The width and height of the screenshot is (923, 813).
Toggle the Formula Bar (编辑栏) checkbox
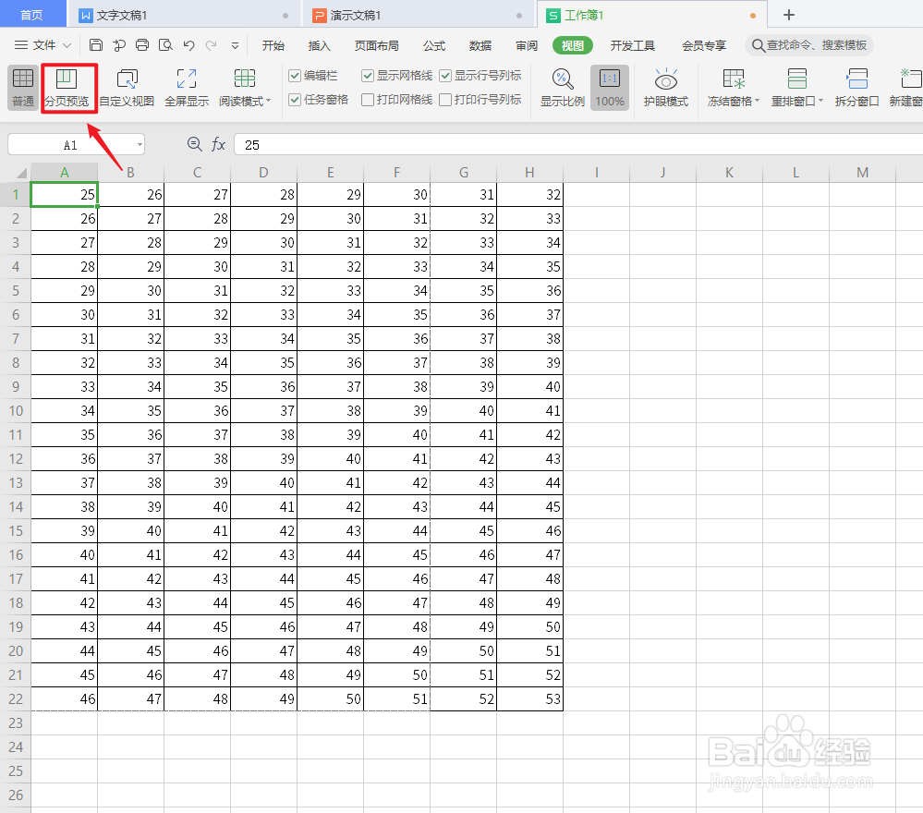click(295, 76)
